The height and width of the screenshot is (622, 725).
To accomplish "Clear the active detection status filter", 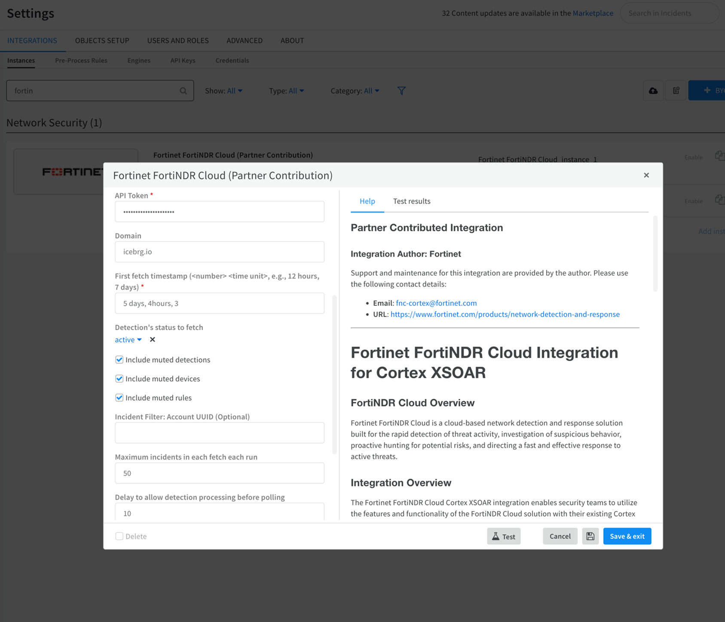I will [152, 340].
